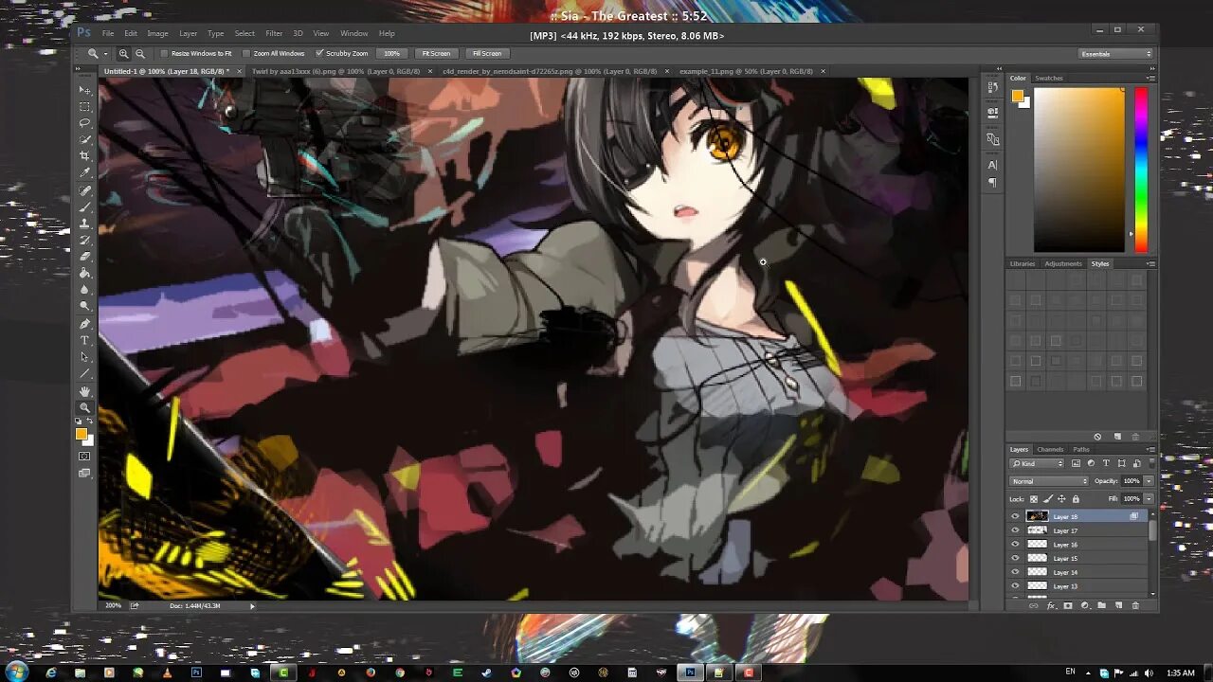1213x682 pixels.
Task: Select the Eyedropper tool
Action: tap(84, 172)
